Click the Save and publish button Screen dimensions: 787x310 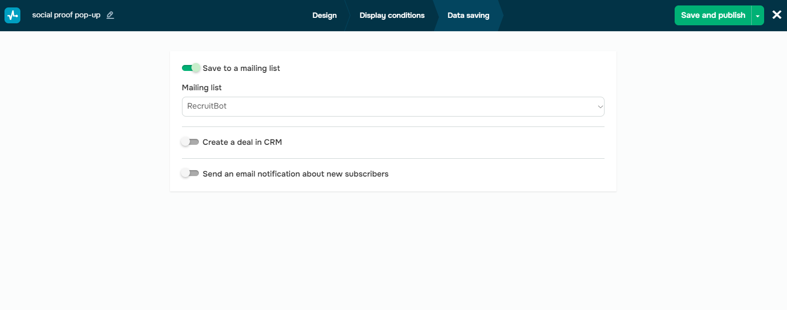tap(713, 15)
